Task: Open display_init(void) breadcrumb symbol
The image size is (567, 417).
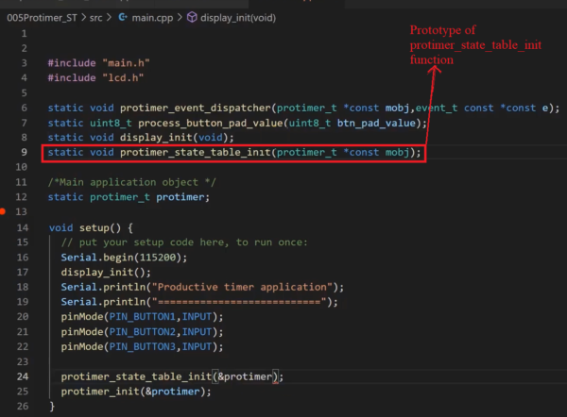Action: (238, 18)
